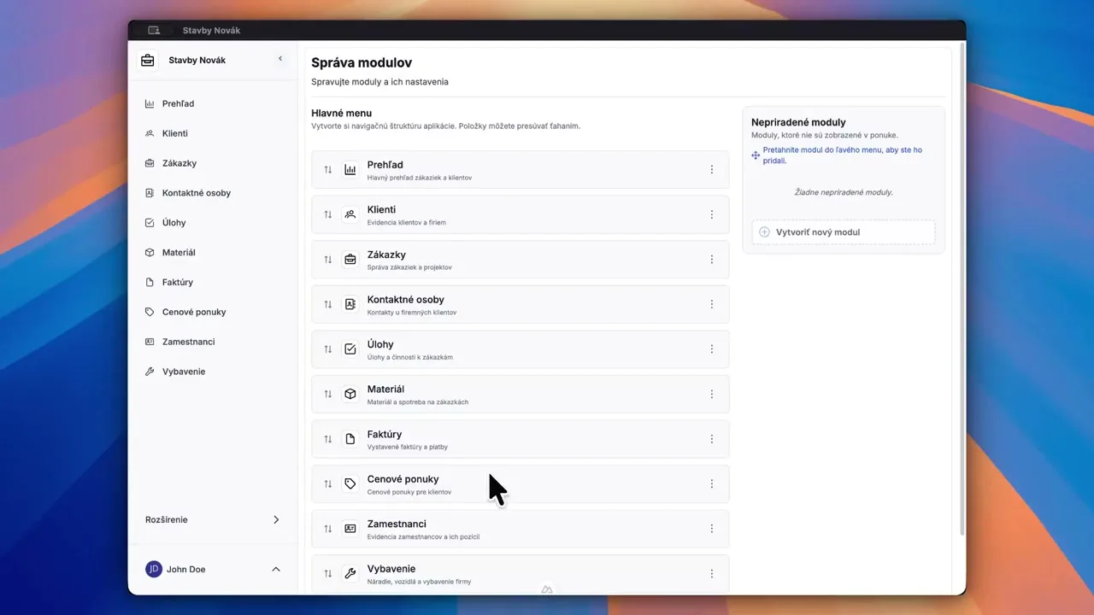Open Kontaktné osoby in sidebar navigation
Image resolution: width=1094 pixels, height=615 pixels.
pyautogui.click(x=197, y=193)
